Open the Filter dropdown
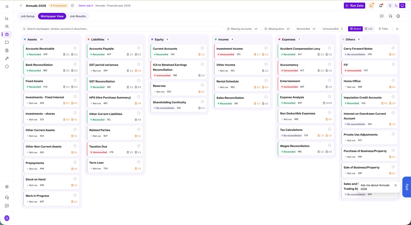This screenshot has width=411, height=225. coord(383,29)
